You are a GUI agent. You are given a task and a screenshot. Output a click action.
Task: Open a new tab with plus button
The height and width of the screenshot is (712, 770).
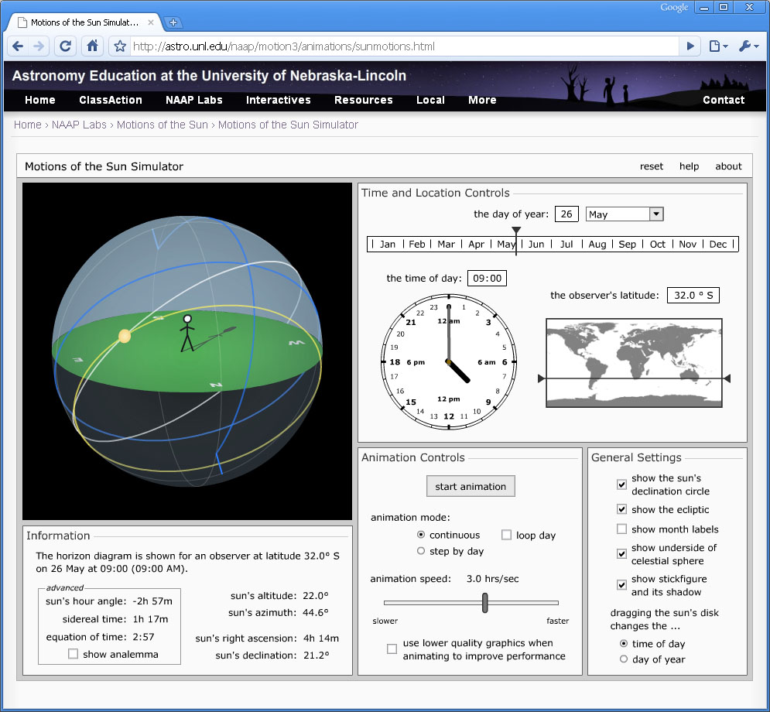(173, 22)
